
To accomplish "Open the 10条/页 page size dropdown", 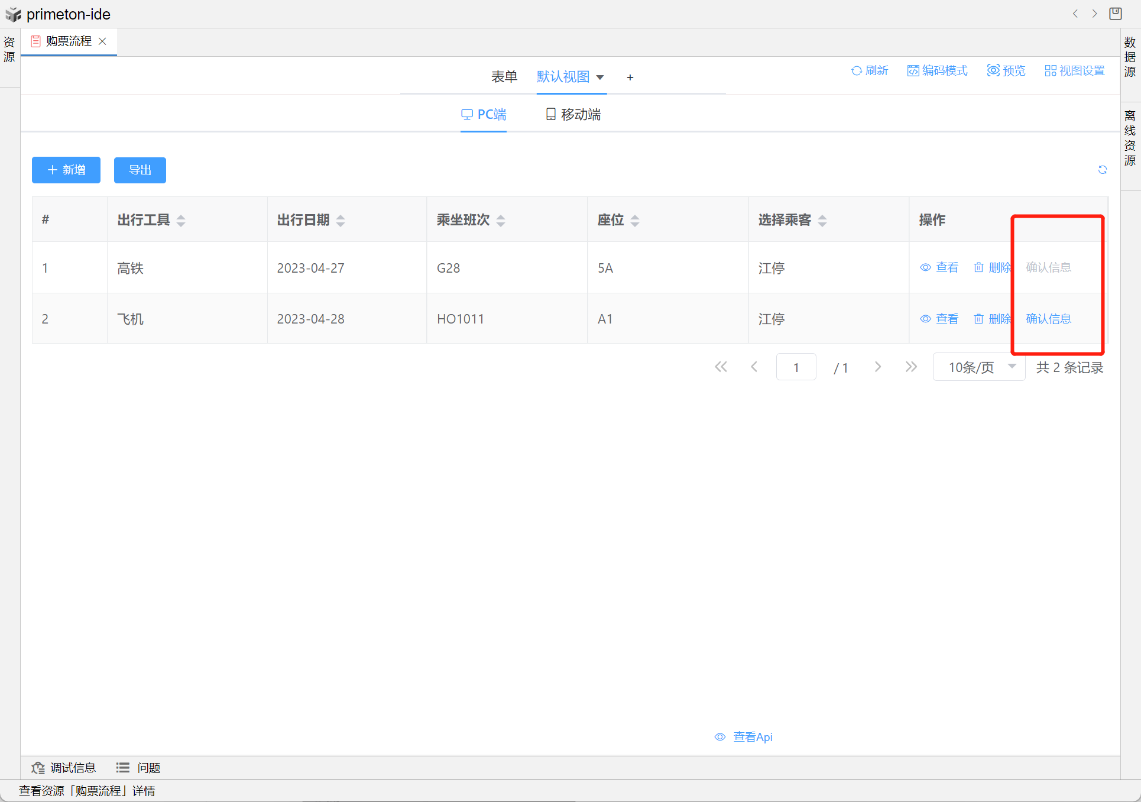I will 979,367.
